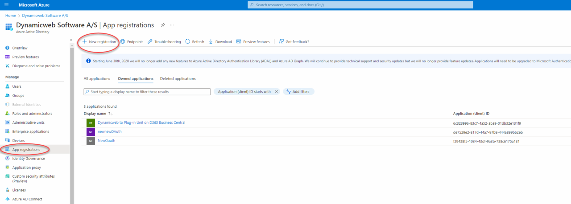The width and height of the screenshot is (571, 204).
Task: Click Got feedback link
Action: coord(294,42)
